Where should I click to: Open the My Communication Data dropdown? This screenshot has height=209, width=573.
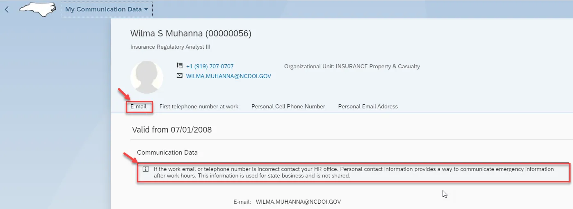click(107, 9)
